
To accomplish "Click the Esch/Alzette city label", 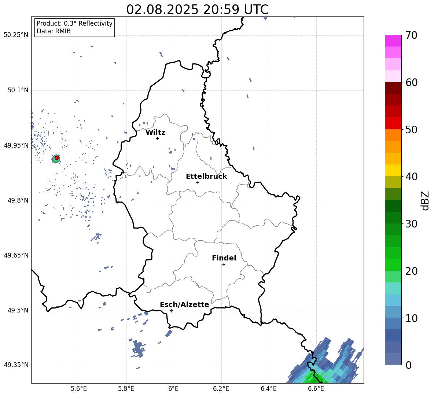I will [184, 304].
